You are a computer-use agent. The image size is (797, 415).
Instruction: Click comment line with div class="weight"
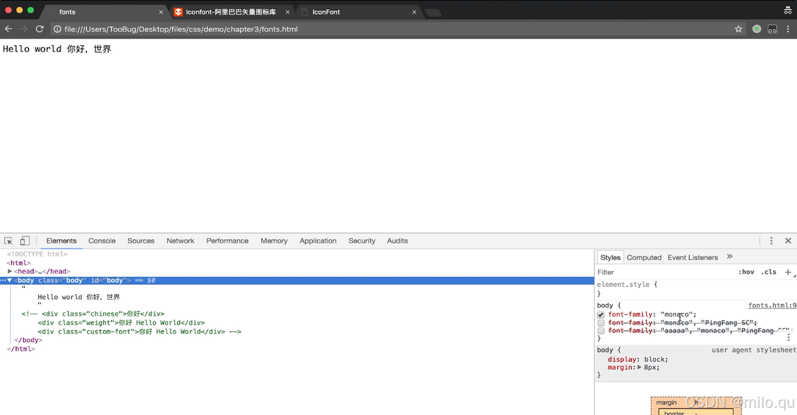[121, 323]
